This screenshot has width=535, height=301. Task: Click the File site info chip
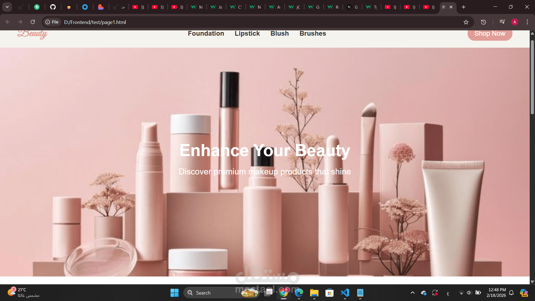coord(52,22)
